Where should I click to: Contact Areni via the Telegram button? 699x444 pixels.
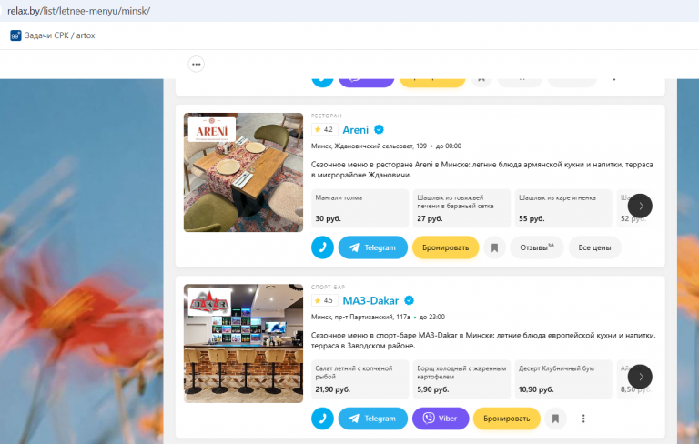[x=373, y=247]
